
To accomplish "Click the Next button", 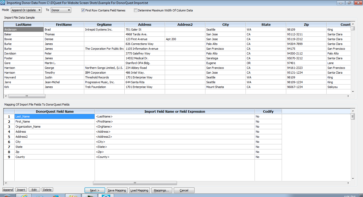I will [x=95, y=190].
